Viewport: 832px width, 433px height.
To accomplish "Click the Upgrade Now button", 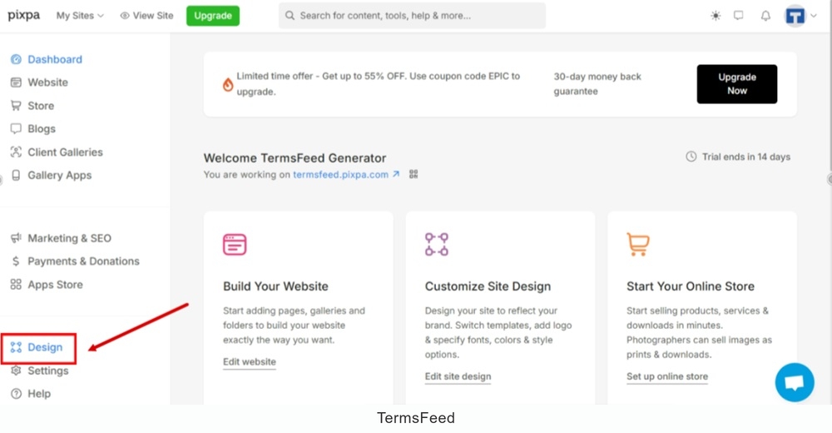I will click(x=737, y=84).
